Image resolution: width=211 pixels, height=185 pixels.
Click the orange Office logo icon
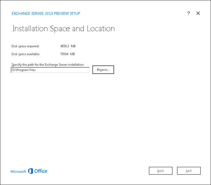coord(30,171)
